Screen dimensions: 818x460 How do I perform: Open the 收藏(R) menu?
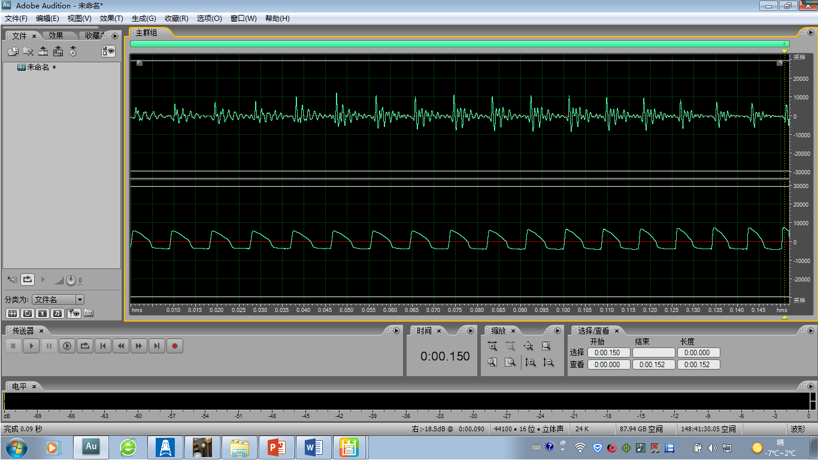coord(177,19)
